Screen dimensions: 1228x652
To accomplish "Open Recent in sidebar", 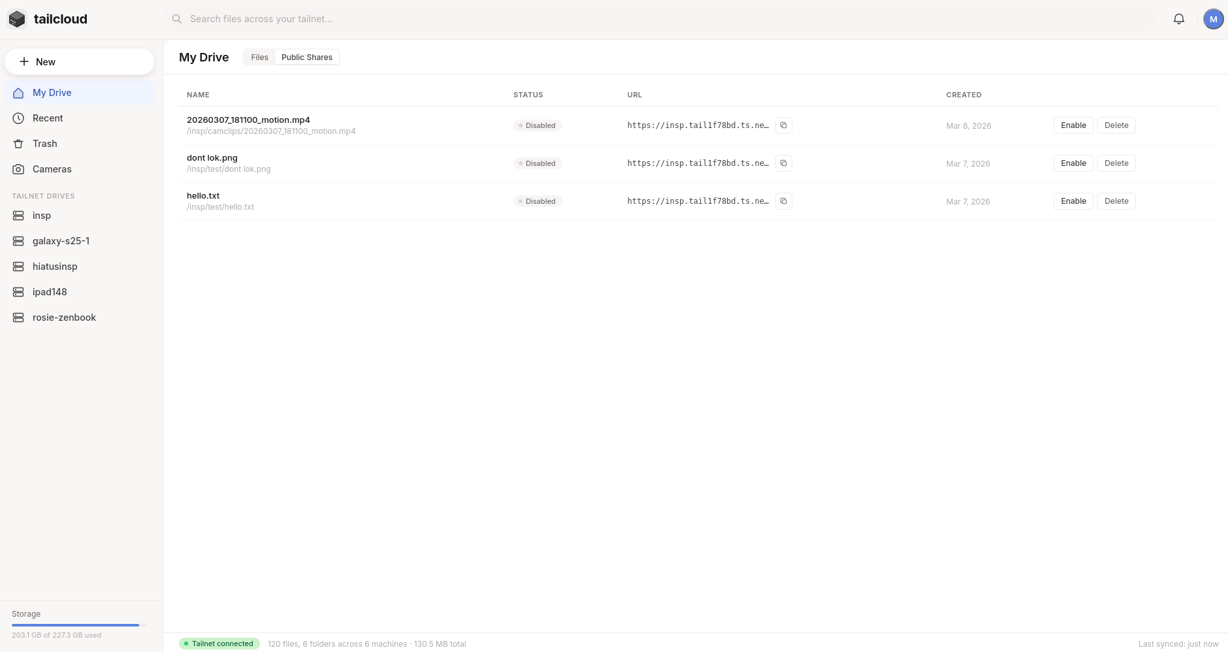I will tap(80, 118).
